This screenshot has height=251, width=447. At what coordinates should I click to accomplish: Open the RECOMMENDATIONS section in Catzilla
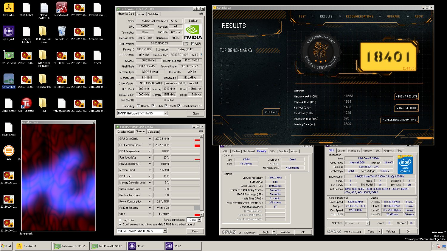(360, 16)
